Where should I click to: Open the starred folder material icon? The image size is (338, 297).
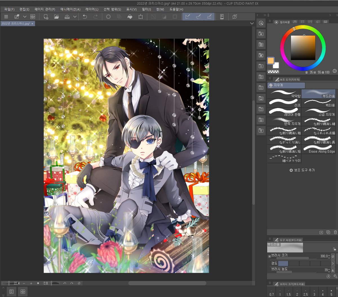pos(261,34)
